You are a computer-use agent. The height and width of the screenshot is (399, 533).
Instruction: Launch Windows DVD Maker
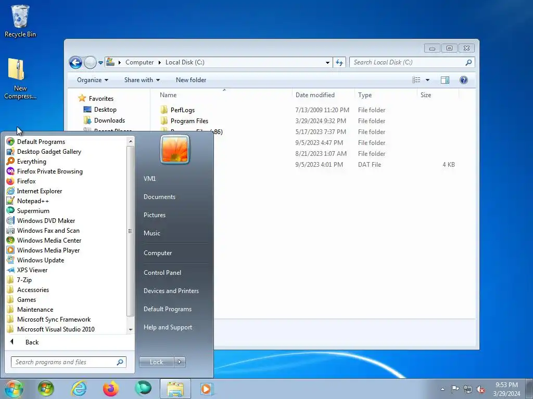[x=46, y=220]
